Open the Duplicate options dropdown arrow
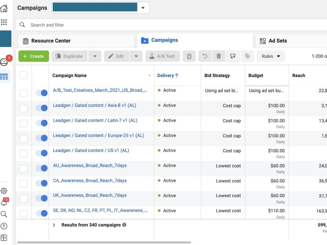Viewport: 327px width, 245px height. (95, 56)
